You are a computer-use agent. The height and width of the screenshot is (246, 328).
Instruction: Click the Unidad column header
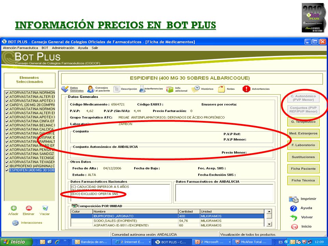point(232,211)
